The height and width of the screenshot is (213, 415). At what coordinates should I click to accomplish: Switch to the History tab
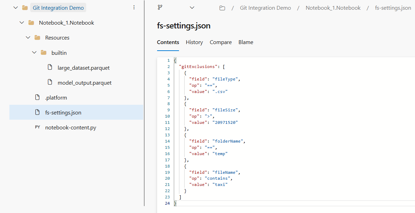[194, 42]
